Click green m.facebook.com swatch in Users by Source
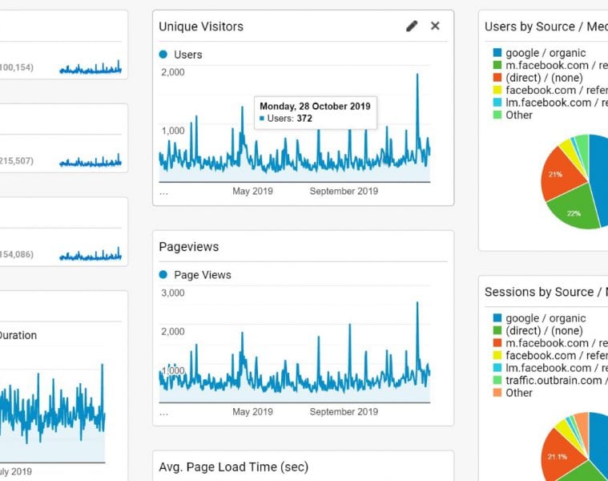 tap(497, 66)
